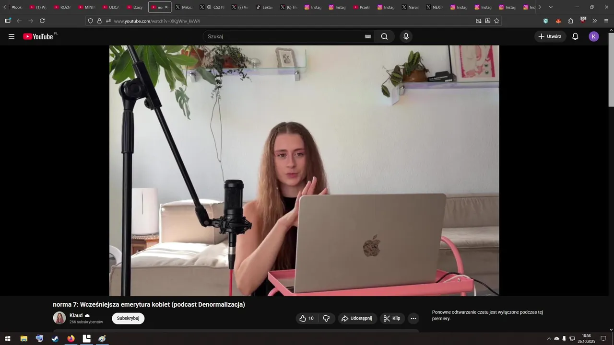Switch to the CS2 X tab

click(213, 7)
